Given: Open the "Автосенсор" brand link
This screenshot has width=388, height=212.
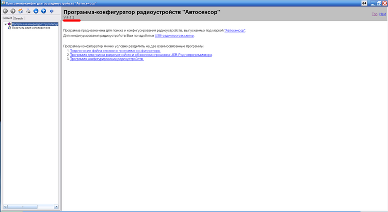Looking at the screenshot, I should pyautogui.click(x=235, y=31).
